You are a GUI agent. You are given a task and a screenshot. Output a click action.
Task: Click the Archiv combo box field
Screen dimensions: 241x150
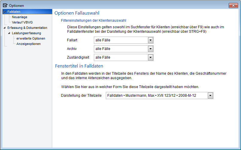tap(124, 49)
